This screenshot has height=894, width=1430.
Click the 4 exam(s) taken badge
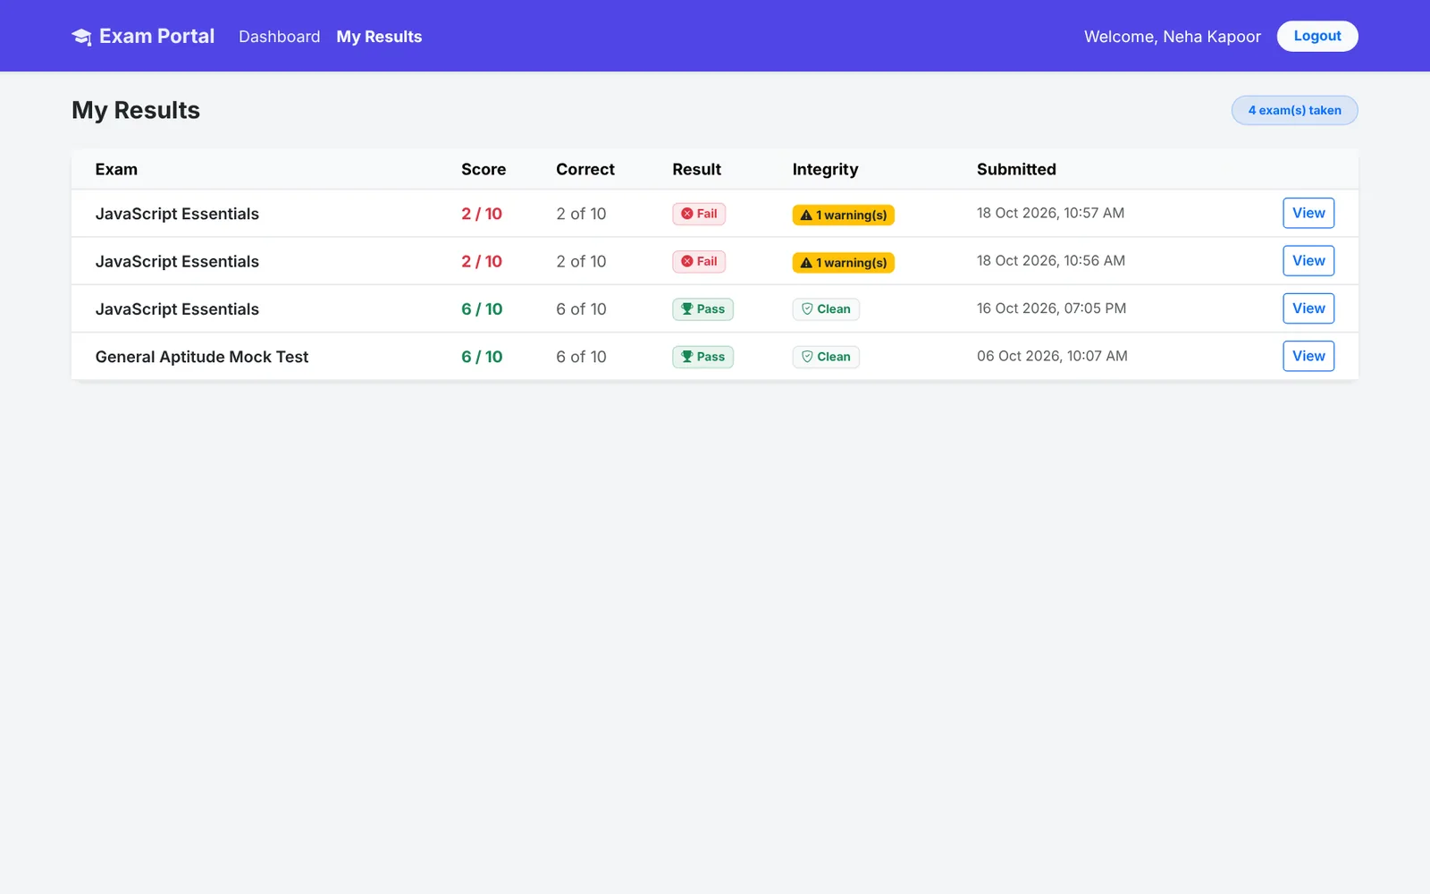1294,110
